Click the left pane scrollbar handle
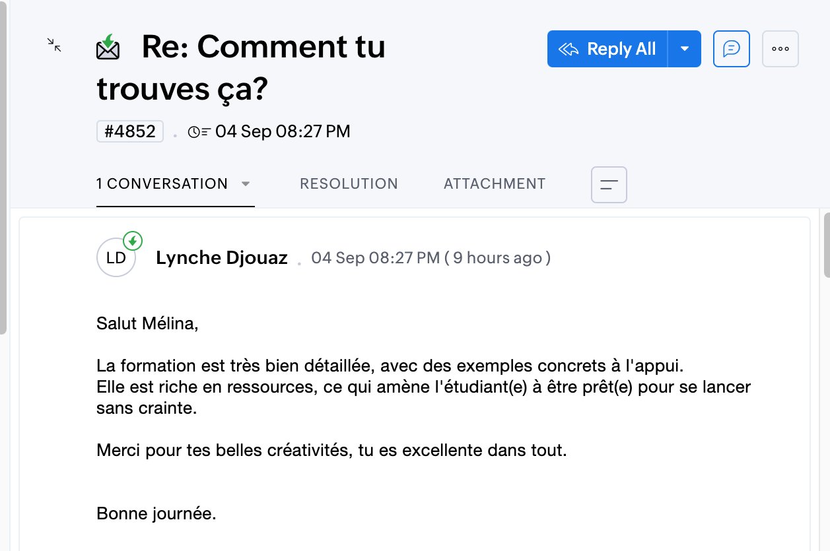Image resolution: width=830 pixels, height=551 pixels. [3, 165]
